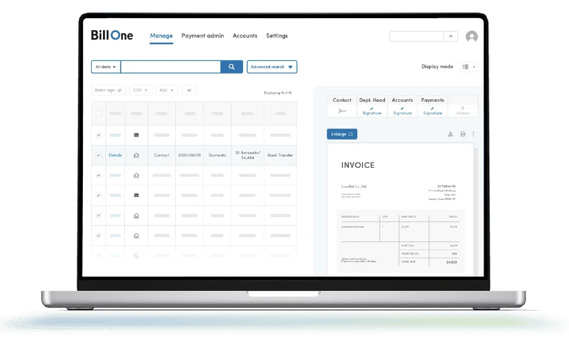Open the Details link in the highlighted row
Screen dimensions: 569x347
(x=116, y=155)
